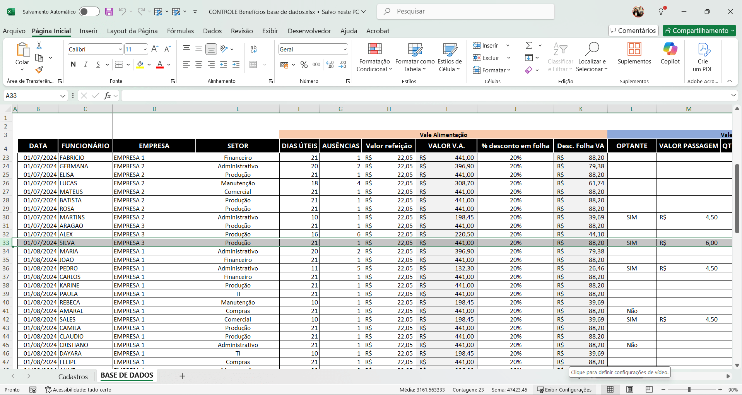Expand the formula bar chevron
The image size is (742, 395).
[733, 95]
